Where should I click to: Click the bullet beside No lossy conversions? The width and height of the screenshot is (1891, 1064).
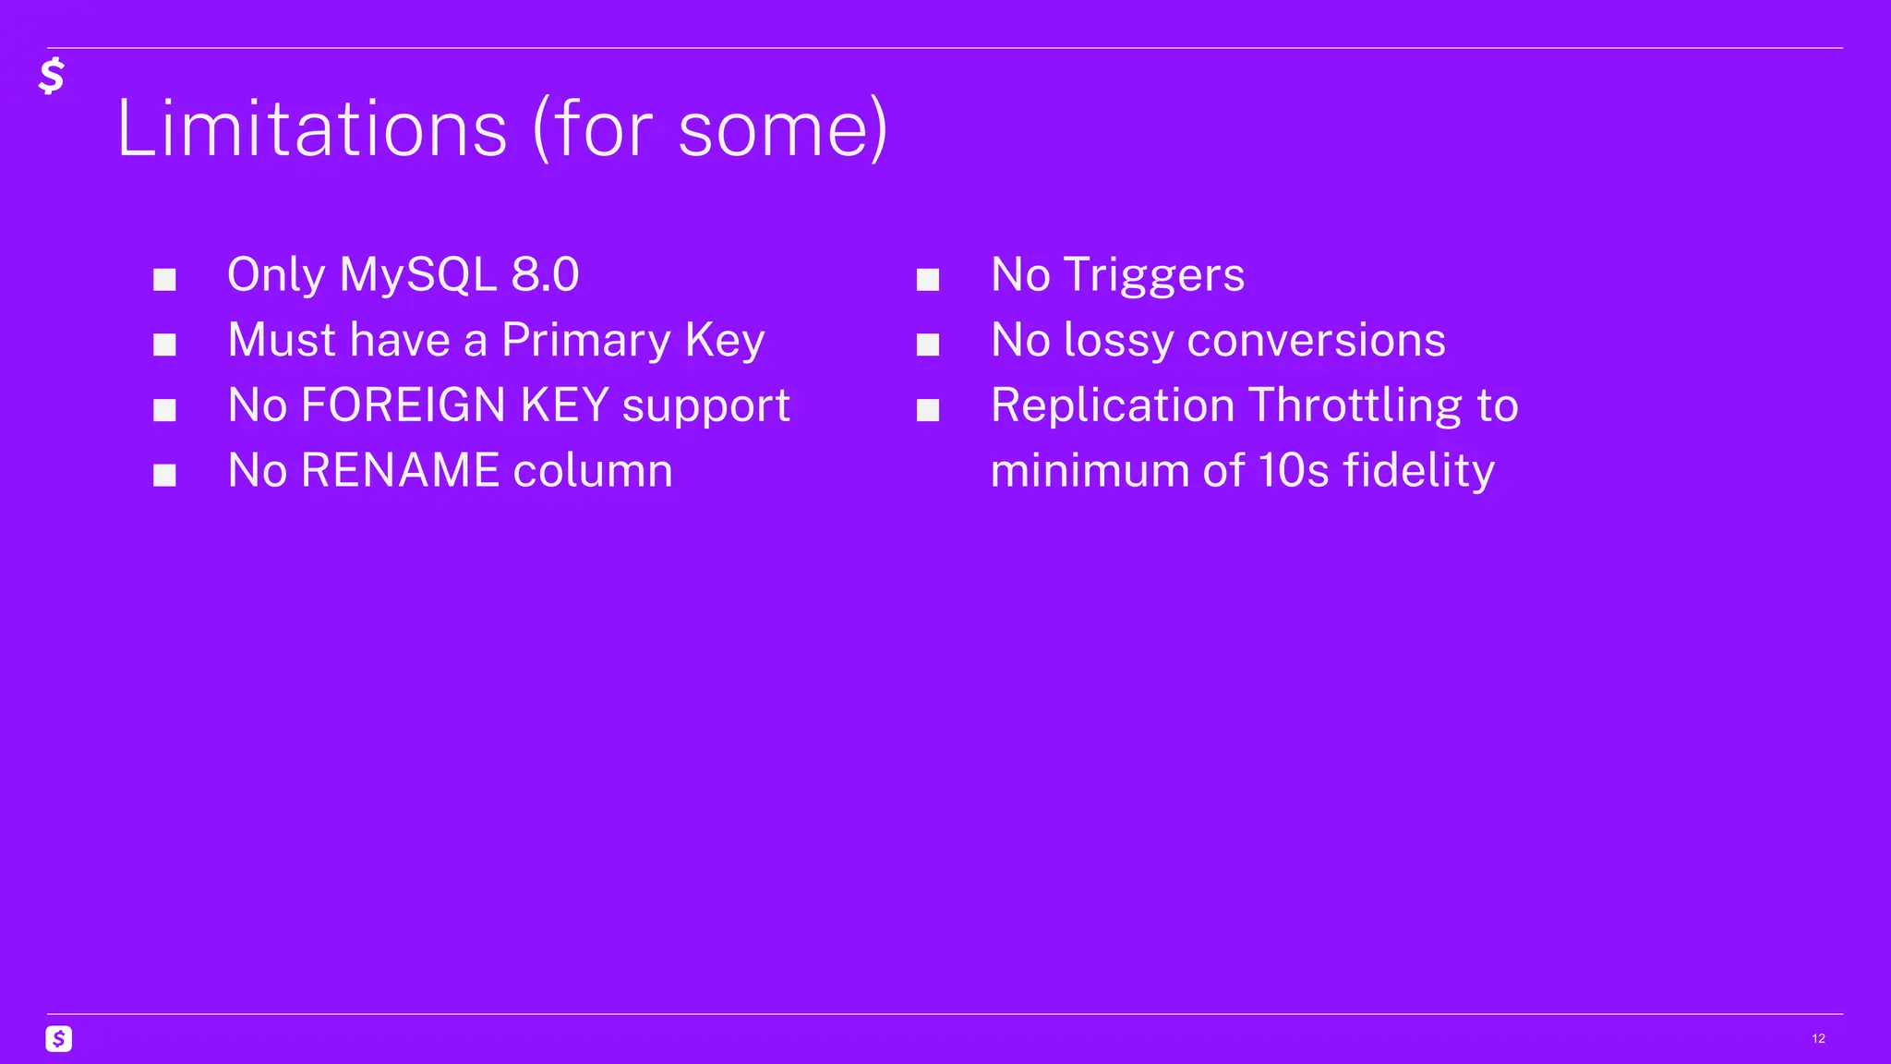[x=928, y=345]
